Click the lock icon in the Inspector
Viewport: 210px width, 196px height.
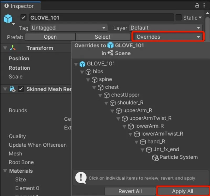(197, 6)
